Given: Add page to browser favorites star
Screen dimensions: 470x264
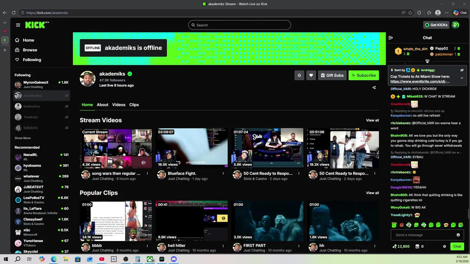Looking at the screenshot, I should (410, 12).
